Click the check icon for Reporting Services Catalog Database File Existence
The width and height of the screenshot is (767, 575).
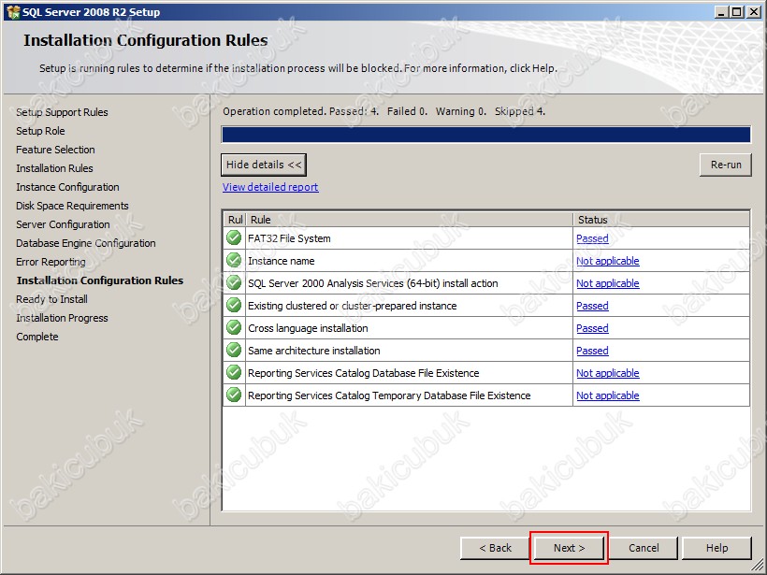(234, 373)
